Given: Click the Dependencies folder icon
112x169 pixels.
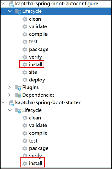Looking at the screenshot, I should click(x=18, y=95).
